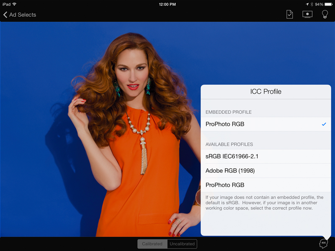Choose ProPhoto RGB under Available Profiles
This screenshot has width=335, height=251.
pyautogui.click(x=266, y=185)
